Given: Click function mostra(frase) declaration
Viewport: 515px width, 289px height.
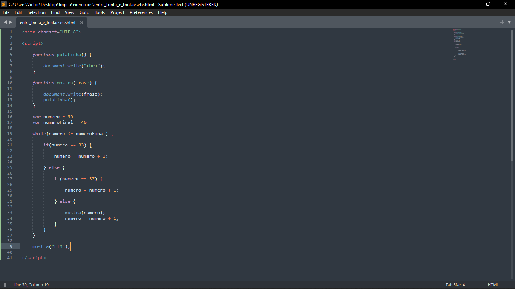Looking at the screenshot, I should click(x=65, y=83).
